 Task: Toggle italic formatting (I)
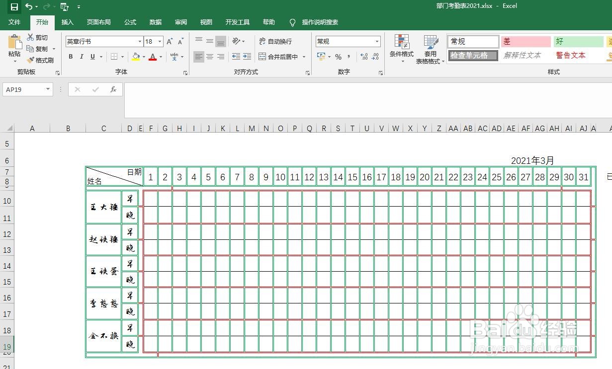[x=82, y=57]
